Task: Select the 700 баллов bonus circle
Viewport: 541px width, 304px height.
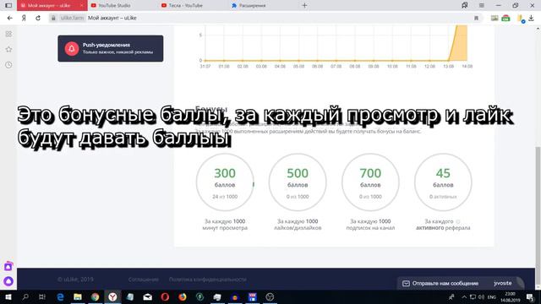Action: (x=370, y=182)
